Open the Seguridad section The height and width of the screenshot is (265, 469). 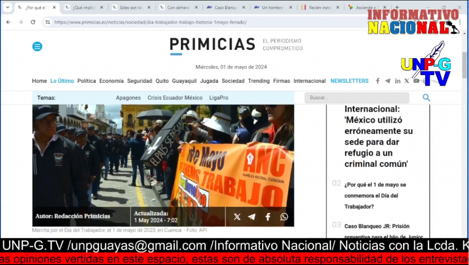tap(139, 81)
